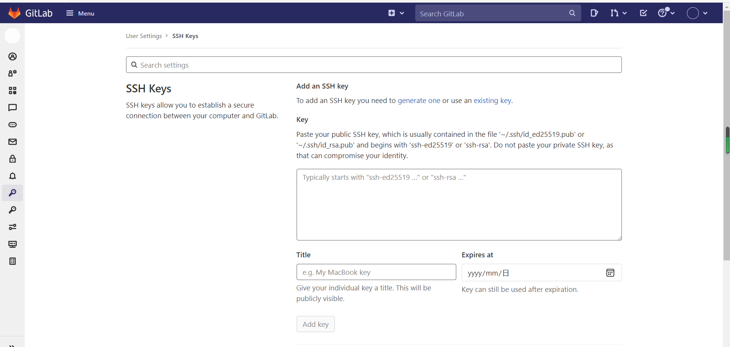Open Access Tokens in sidebar
Image resolution: width=730 pixels, height=347 pixels.
13,125
